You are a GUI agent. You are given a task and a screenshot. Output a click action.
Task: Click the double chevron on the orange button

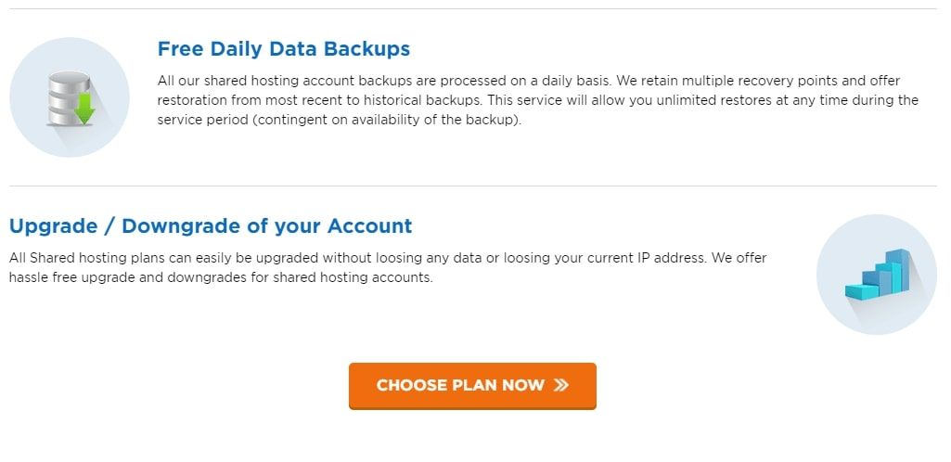(560, 385)
